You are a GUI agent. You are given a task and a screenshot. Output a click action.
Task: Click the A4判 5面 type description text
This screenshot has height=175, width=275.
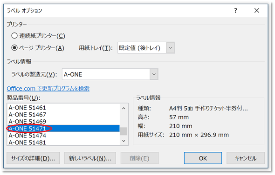[x=208, y=109]
